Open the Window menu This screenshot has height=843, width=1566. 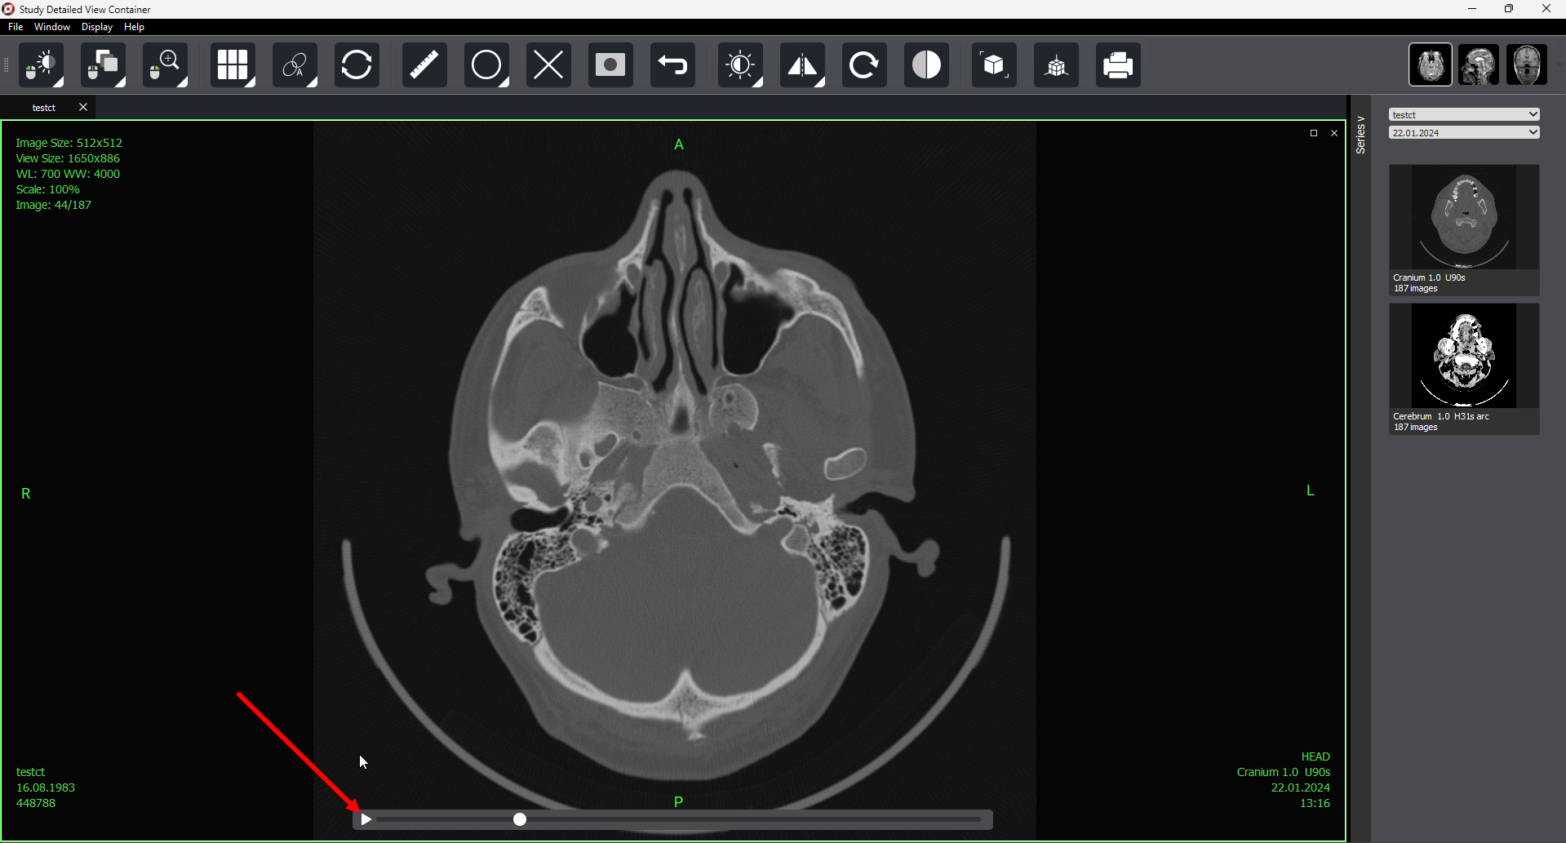(52, 27)
